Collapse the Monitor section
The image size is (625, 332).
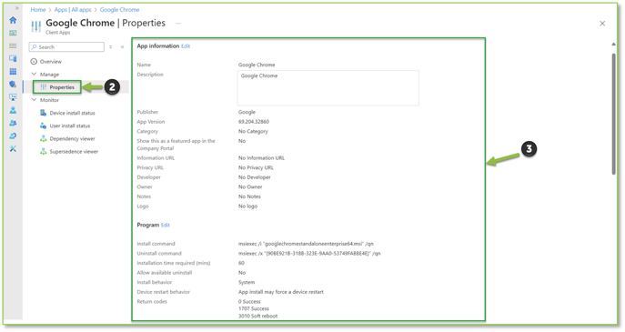pyautogui.click(x=34, y=100)
